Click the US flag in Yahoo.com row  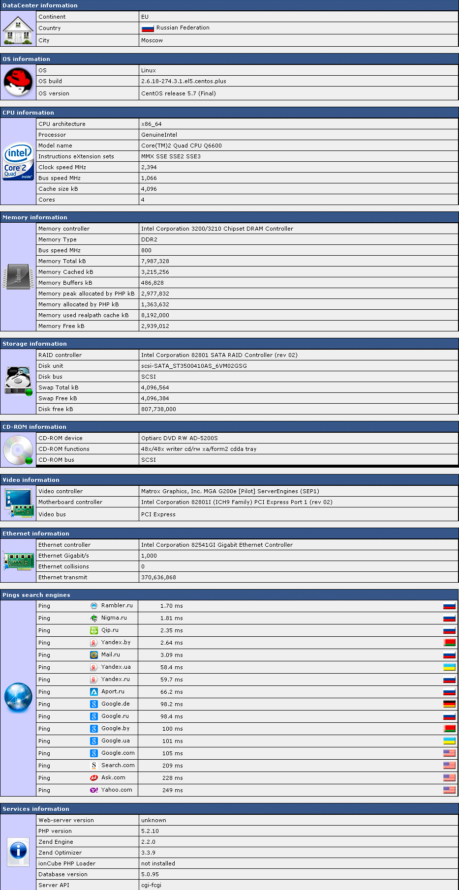[449, 790]
